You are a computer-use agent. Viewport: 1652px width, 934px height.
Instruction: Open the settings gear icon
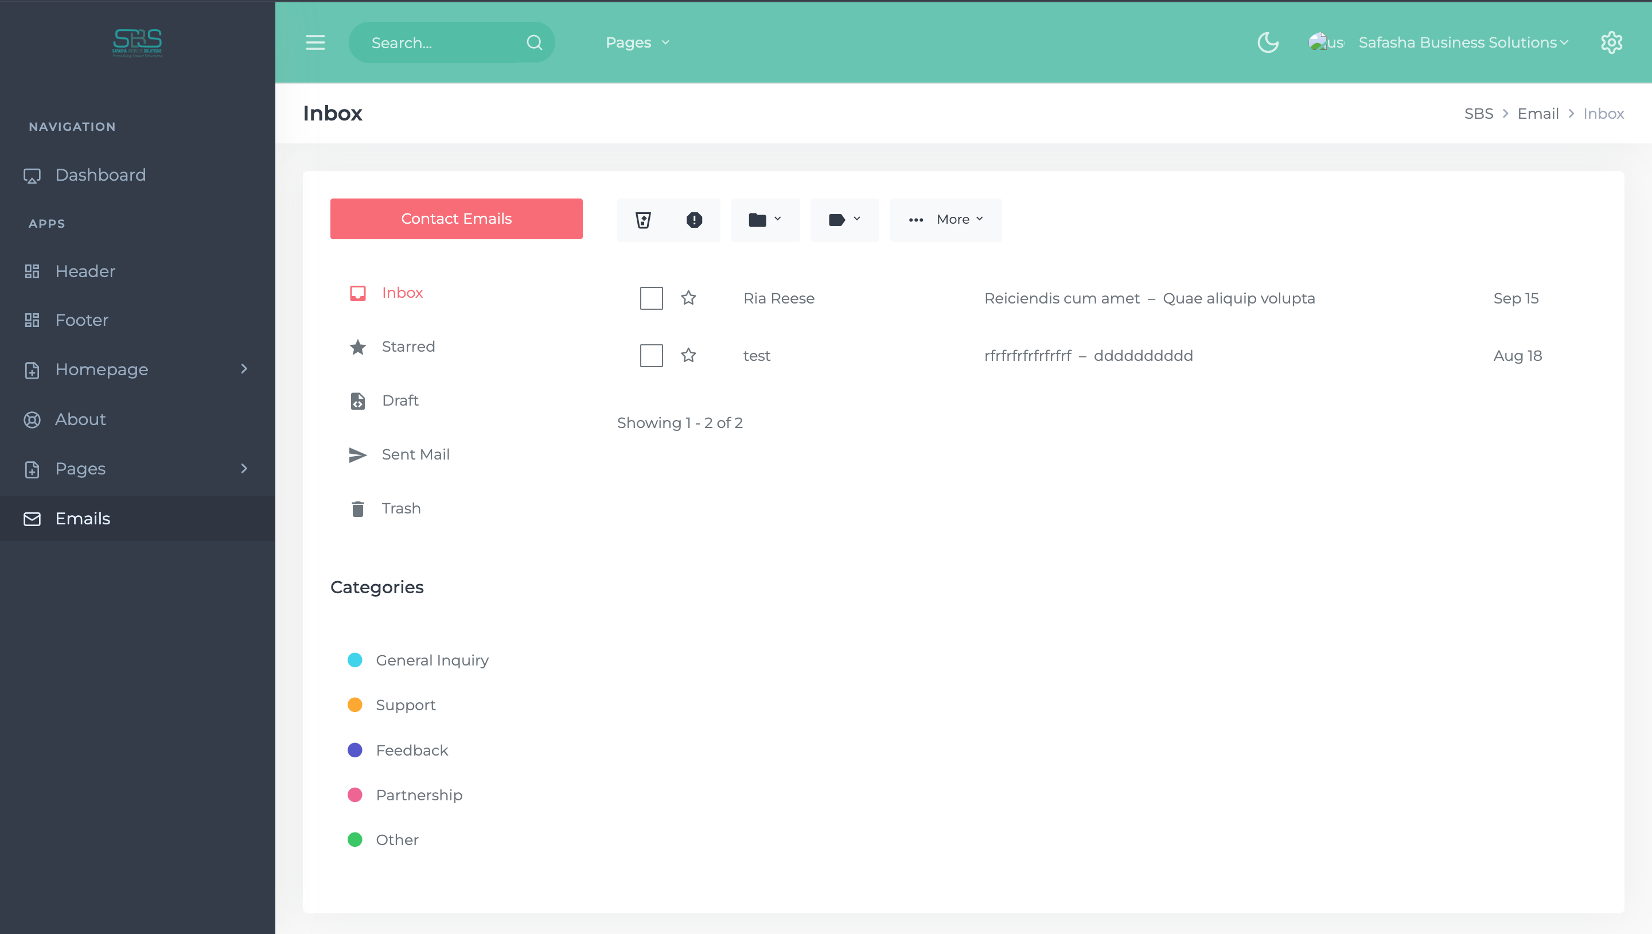point(1611,42)
